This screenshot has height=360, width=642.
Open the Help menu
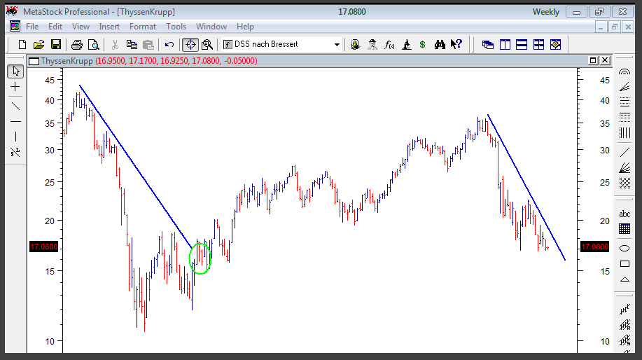(x=245, y=27)
